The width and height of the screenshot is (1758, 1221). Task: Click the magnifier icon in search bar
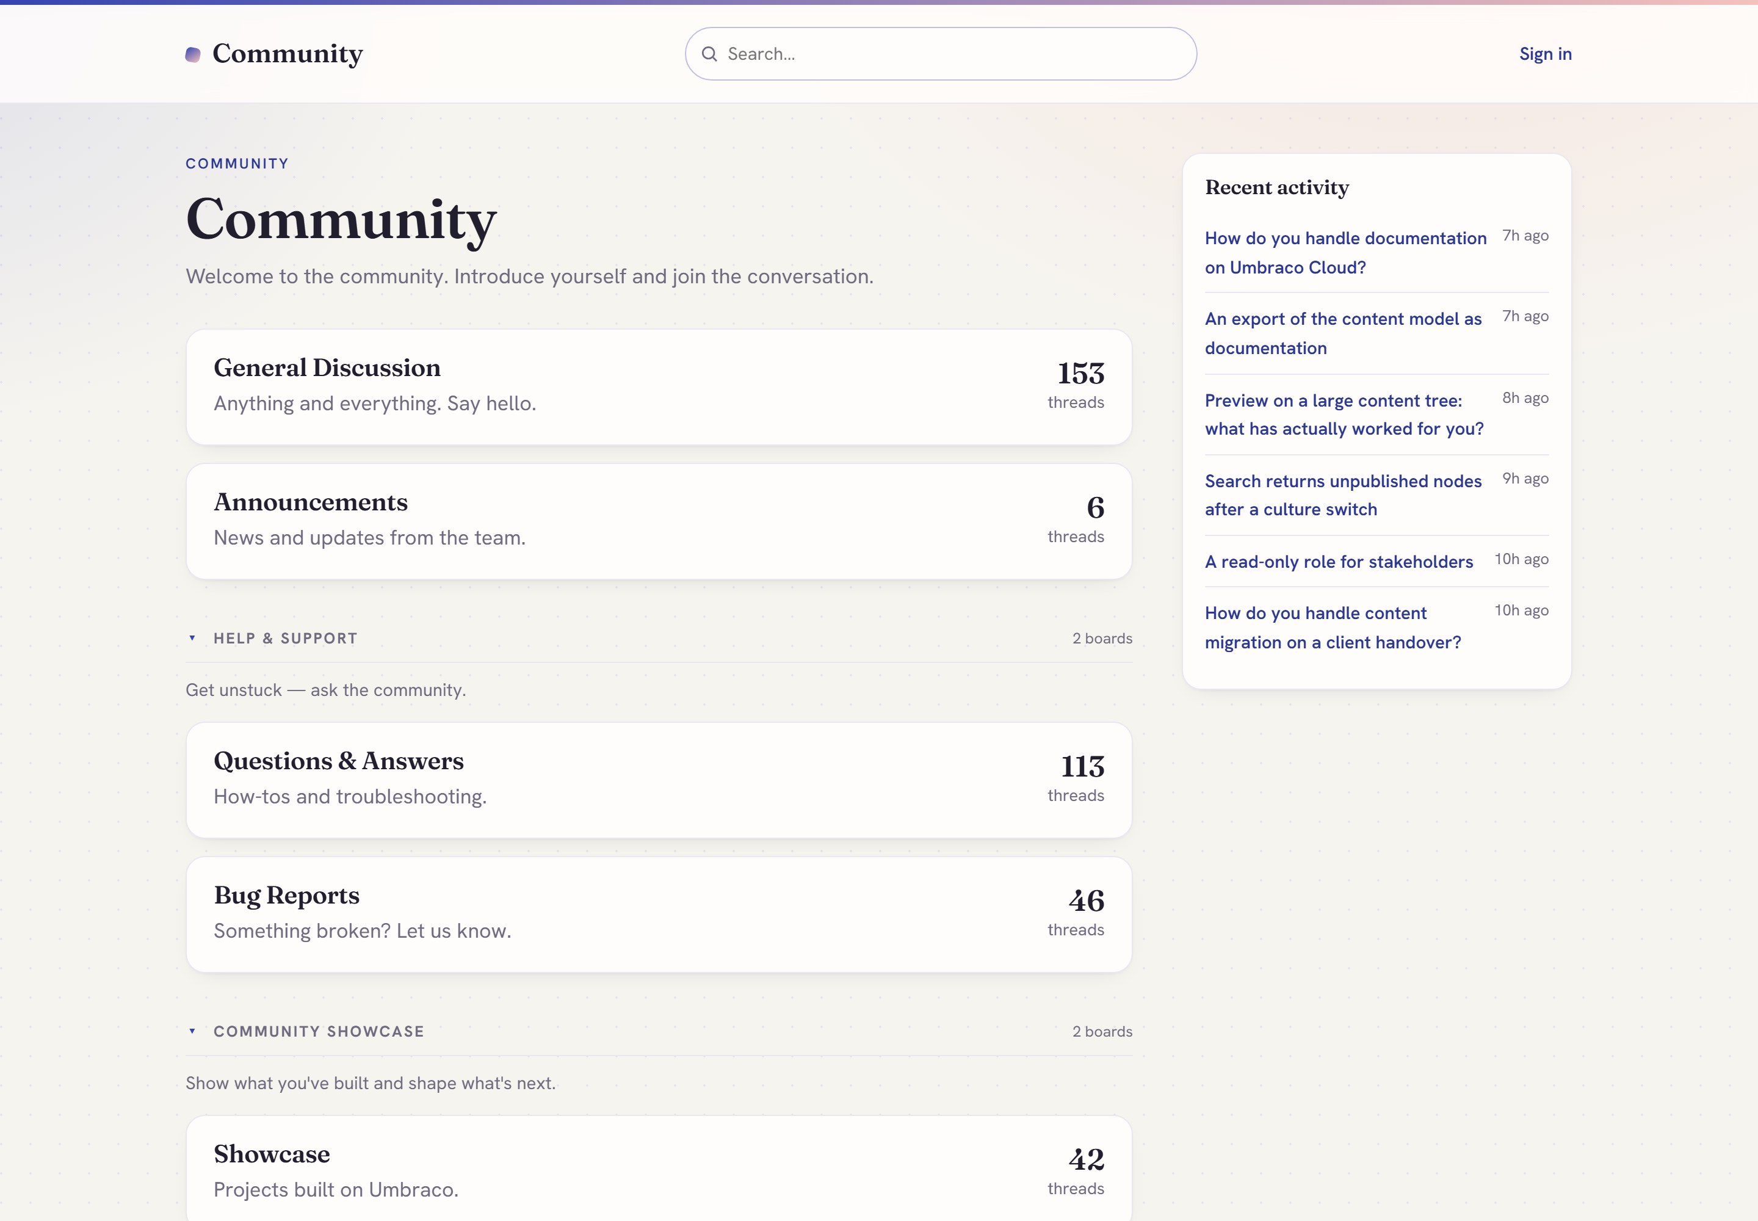709,54
